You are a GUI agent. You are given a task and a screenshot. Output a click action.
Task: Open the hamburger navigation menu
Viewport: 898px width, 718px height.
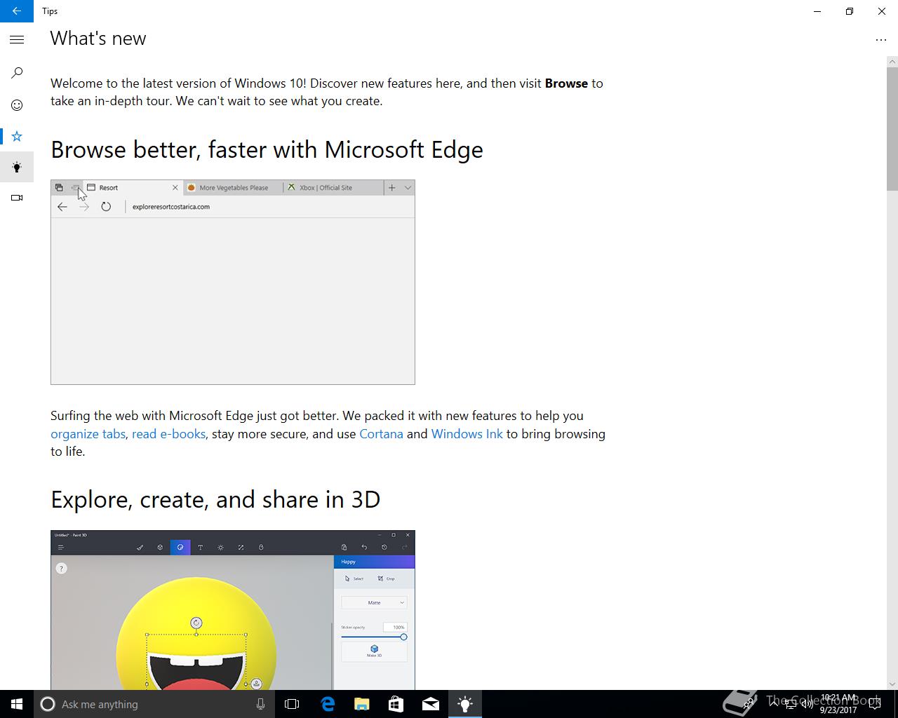(17, 40)
